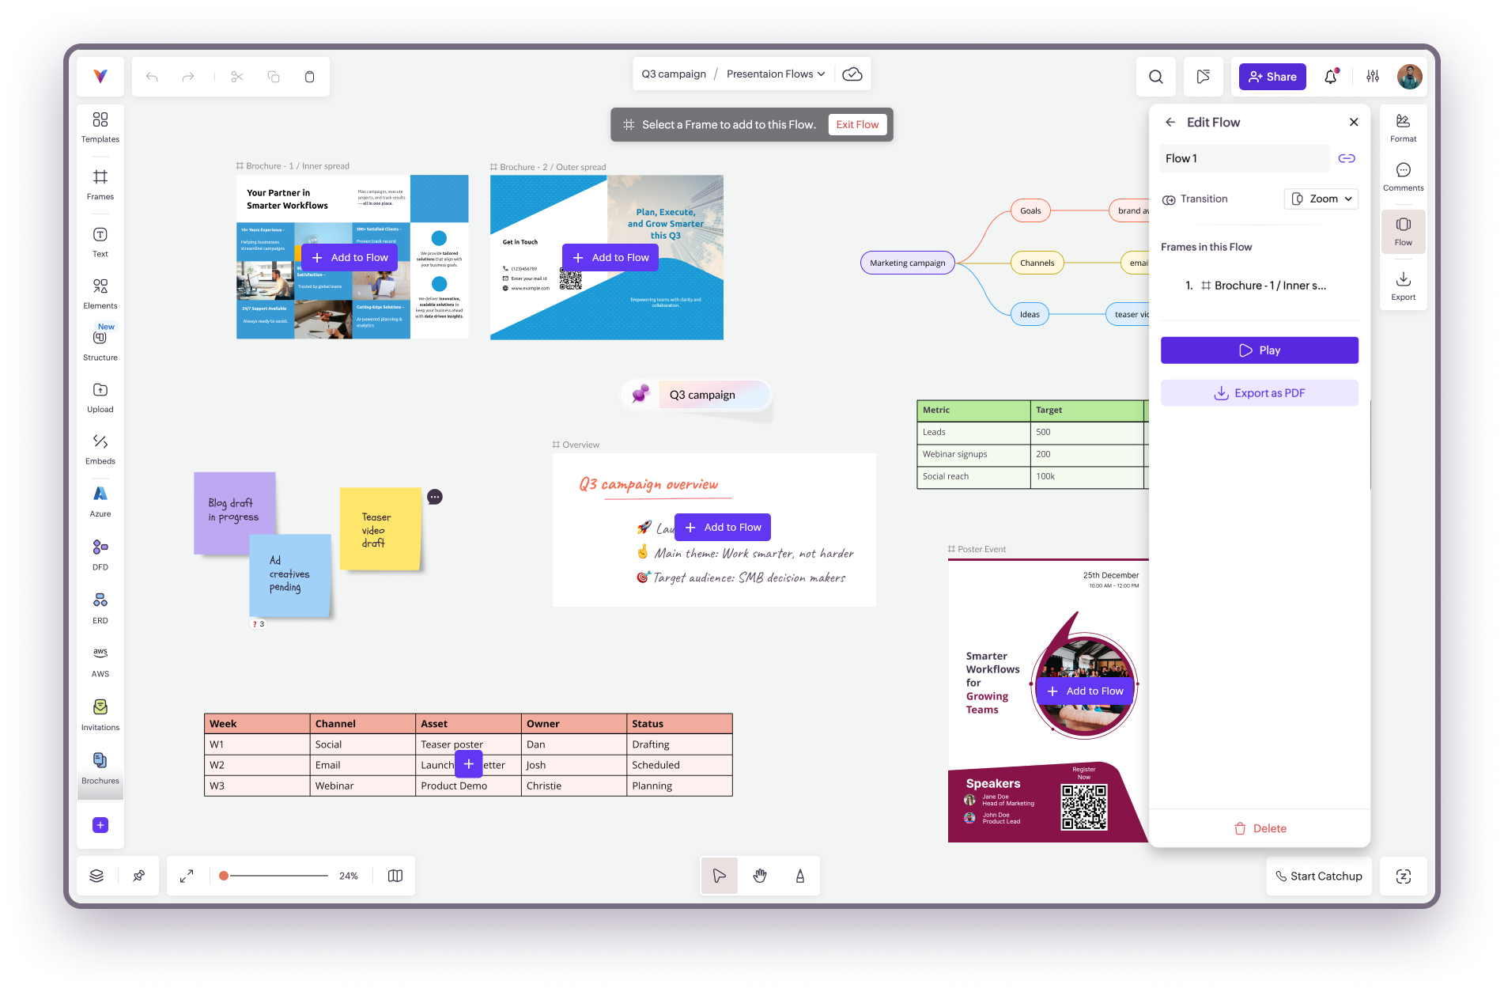
Task: Open the Embeds tool in sidebar
Action: pyautogui.click(x=100, y=449)
